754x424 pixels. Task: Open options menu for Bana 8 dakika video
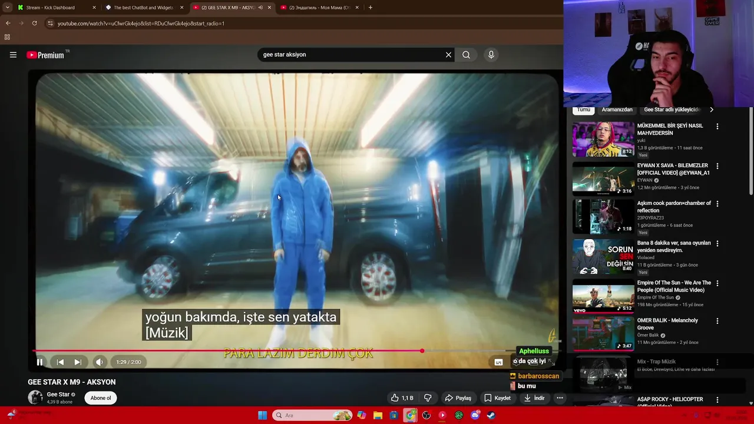[717, 243]
